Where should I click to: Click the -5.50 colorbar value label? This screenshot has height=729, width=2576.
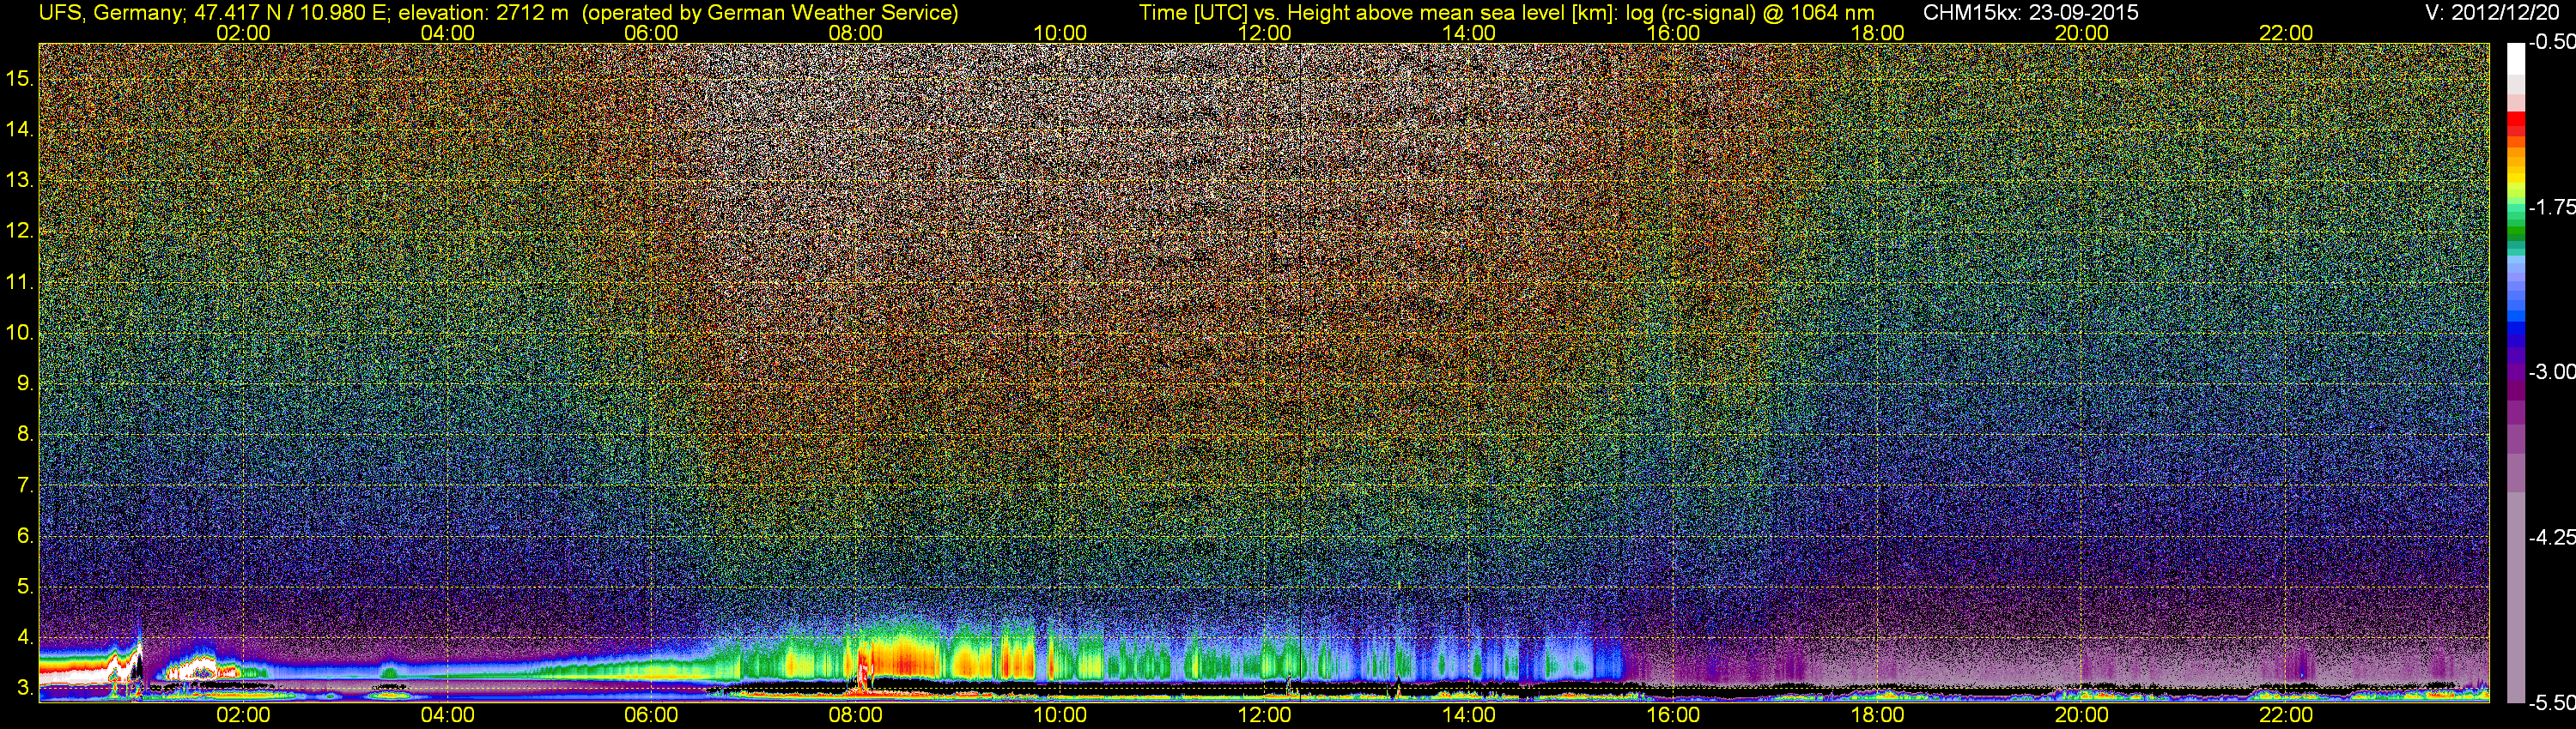click(2552, 703)
